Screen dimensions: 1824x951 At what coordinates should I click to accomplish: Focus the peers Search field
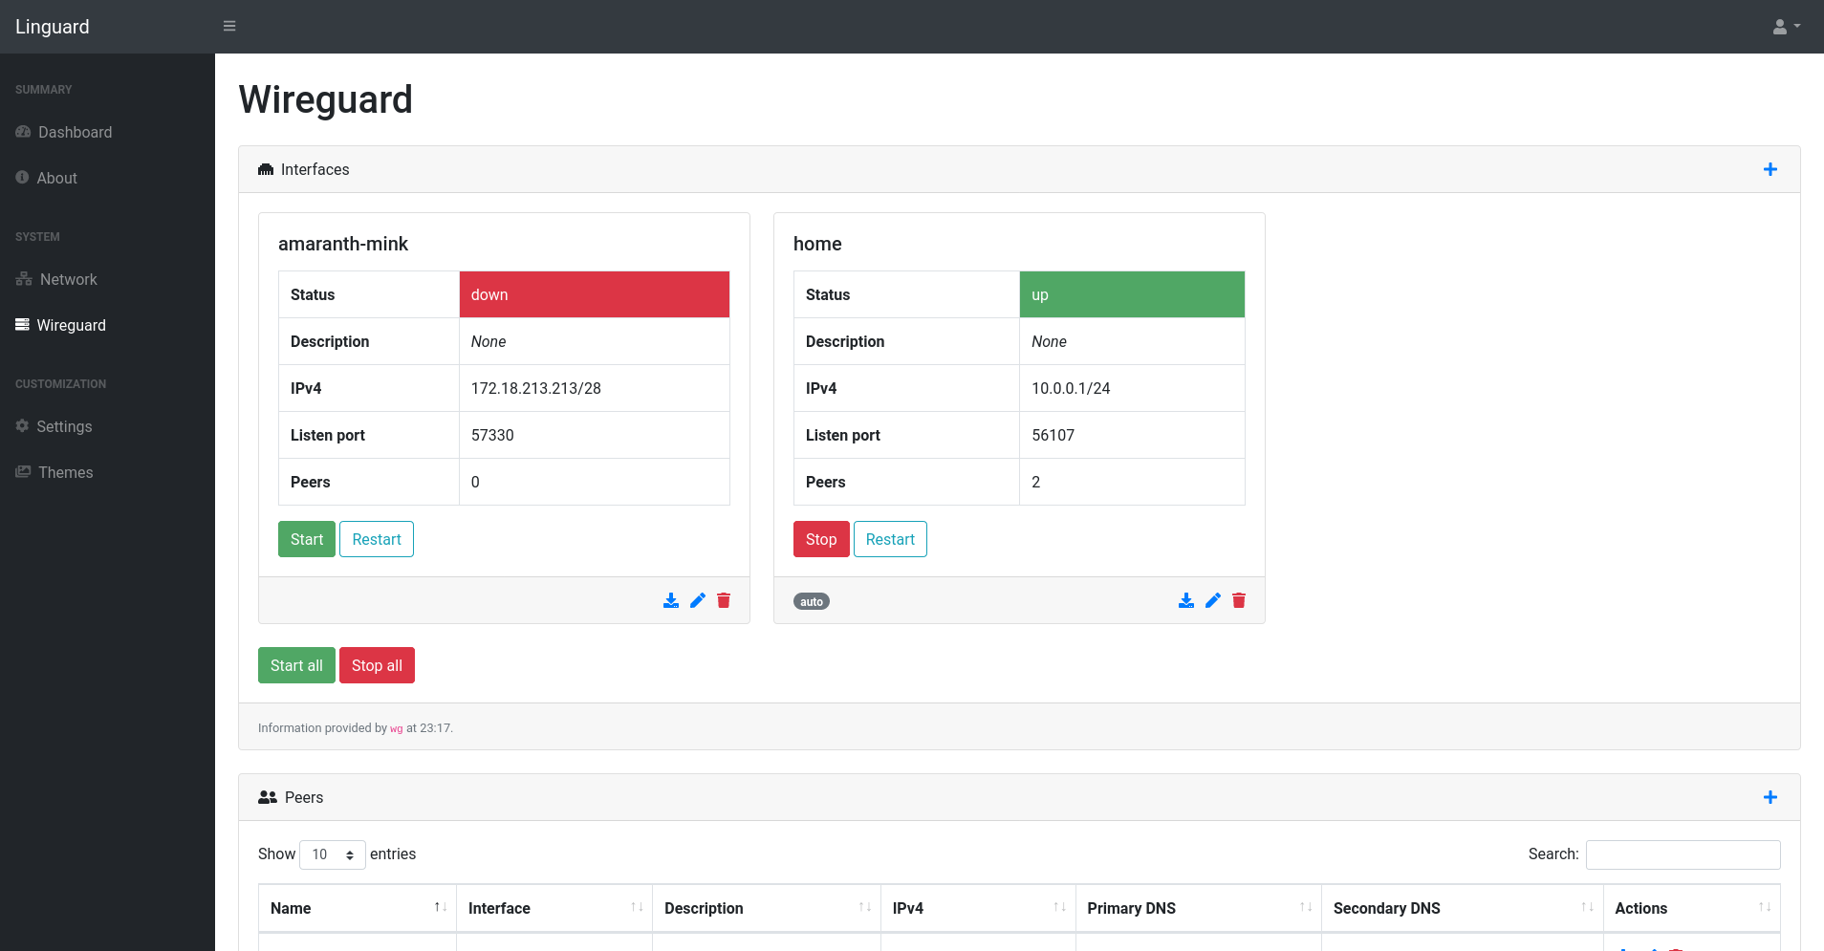coord(1683,854)
